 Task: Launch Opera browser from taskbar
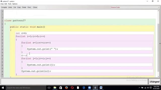pyautogui.click(x=72, y=88)
